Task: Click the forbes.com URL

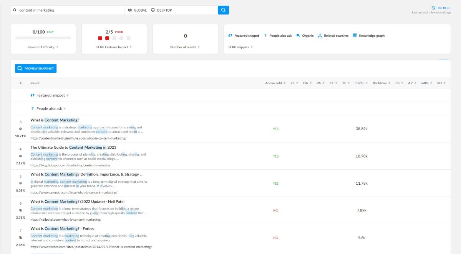Action: click(91, 247)
